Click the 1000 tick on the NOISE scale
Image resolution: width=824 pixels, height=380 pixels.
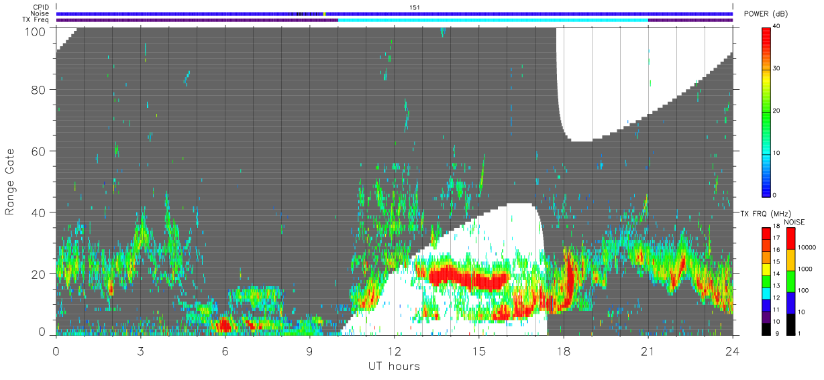[807, 269]
